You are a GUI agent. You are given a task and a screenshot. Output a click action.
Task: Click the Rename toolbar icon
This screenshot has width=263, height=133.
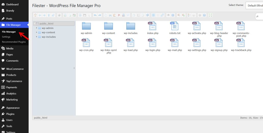pos(138,15)
